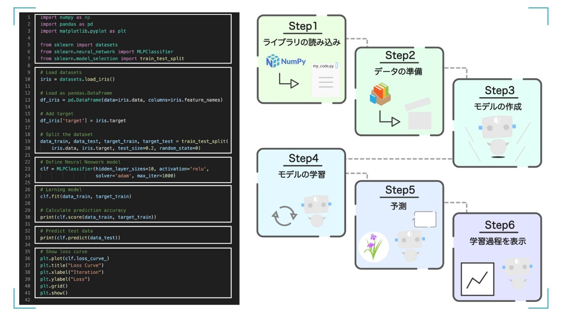Click the 'import pandas as pd' line

(x=67, y=24)
